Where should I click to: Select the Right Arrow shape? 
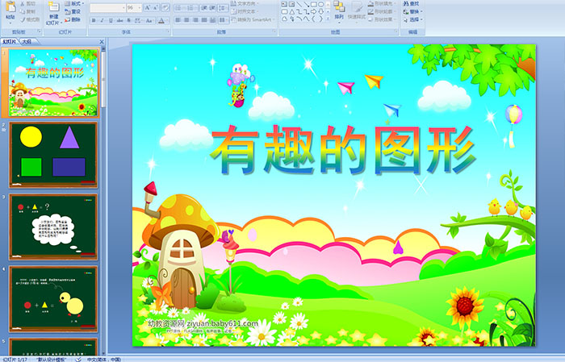point(313,11)
